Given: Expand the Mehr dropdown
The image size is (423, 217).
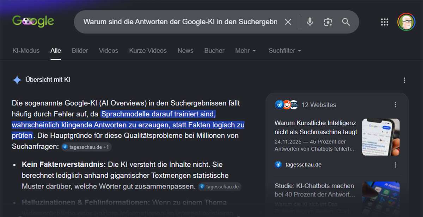Looking at the screenshot, I should [x=245, y=51].
